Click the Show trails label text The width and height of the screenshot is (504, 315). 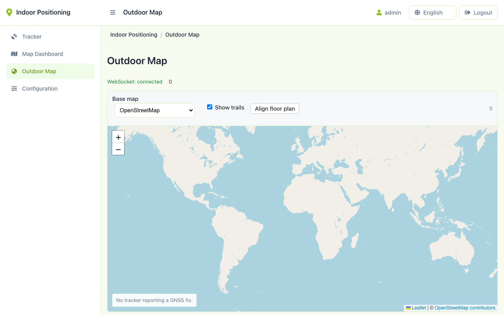point(230,107)
